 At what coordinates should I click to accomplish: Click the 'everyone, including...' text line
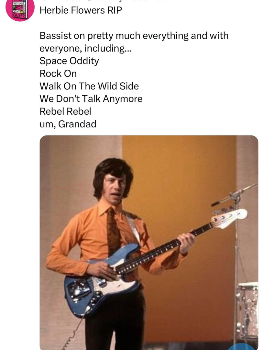[85, 48]
